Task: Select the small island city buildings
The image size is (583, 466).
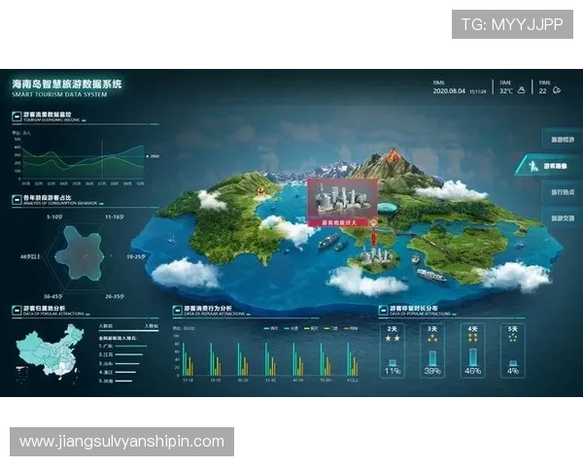Action: 376,255
